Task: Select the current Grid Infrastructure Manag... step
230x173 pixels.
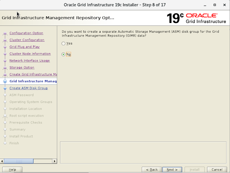Action: pos(33,81)
